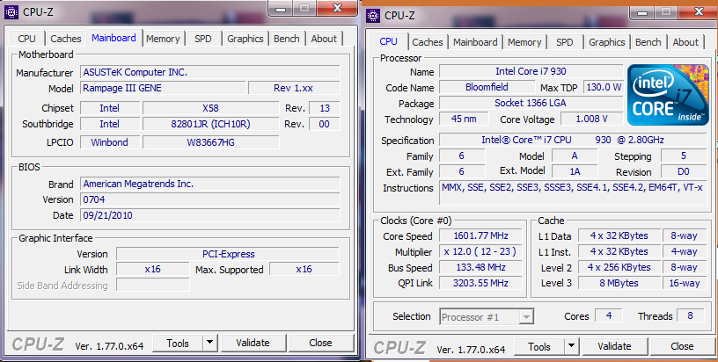Click CPU-Z app icon in right window title bar
Screen dimensions: 718x362
373,16
